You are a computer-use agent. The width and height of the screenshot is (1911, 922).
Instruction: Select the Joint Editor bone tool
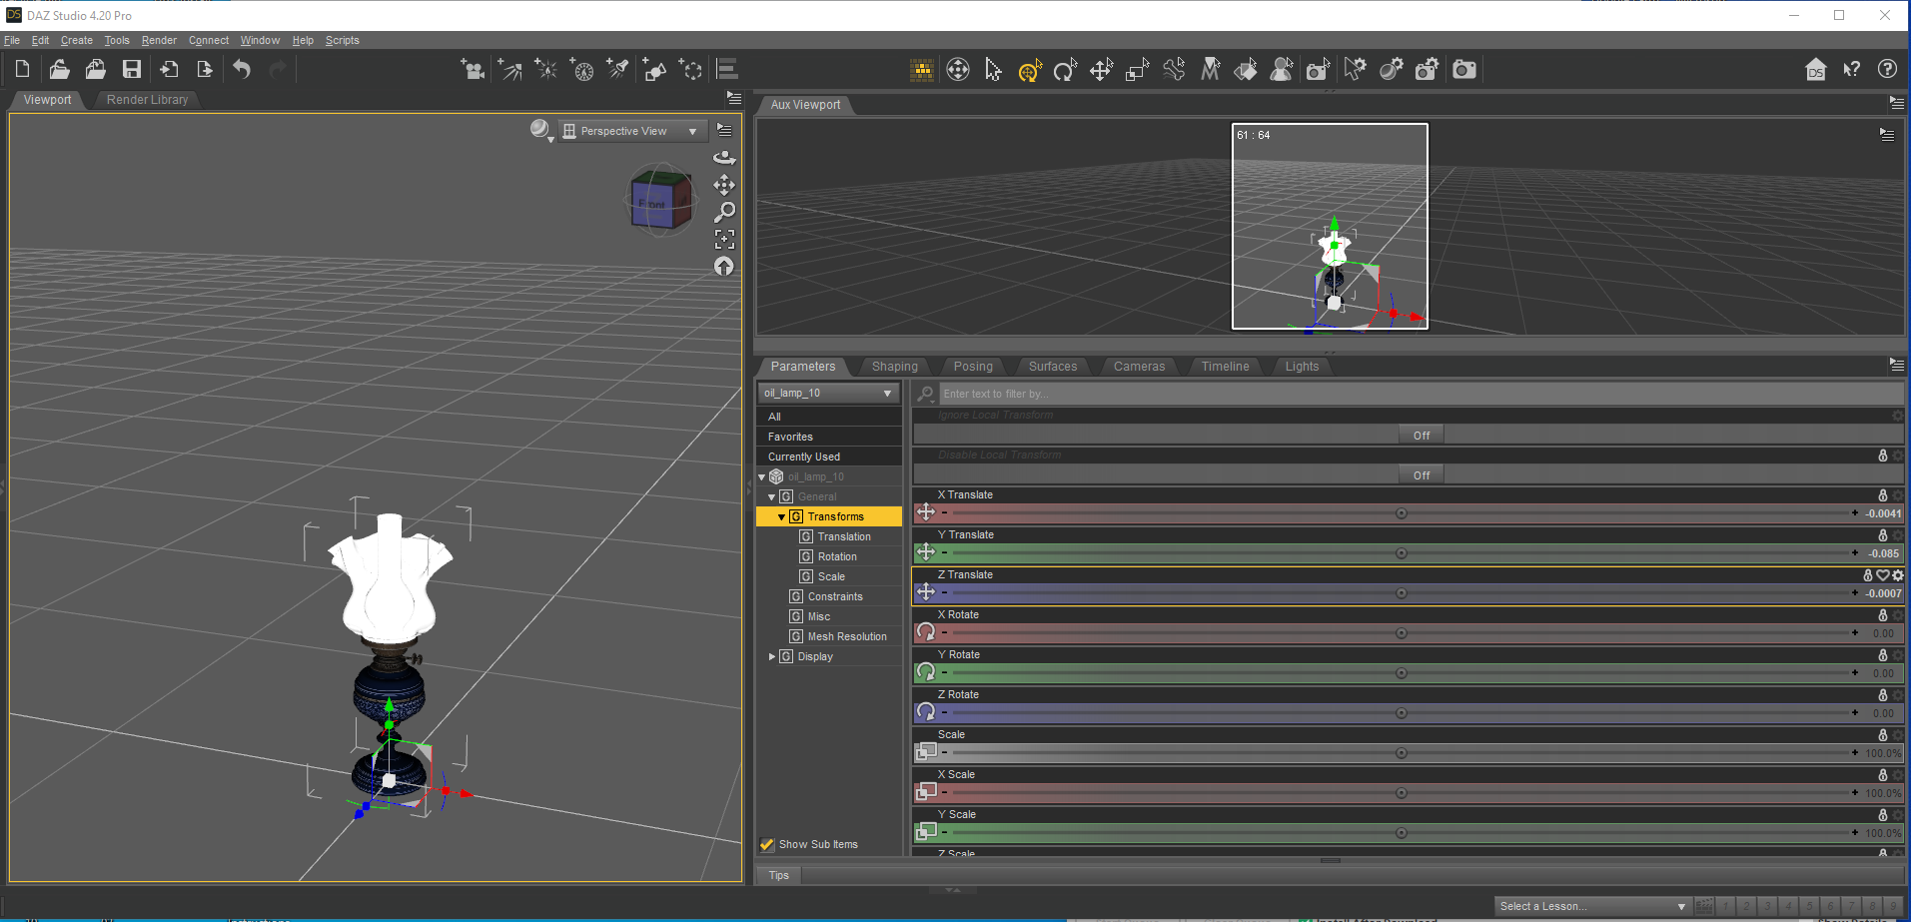[1174, 69]
